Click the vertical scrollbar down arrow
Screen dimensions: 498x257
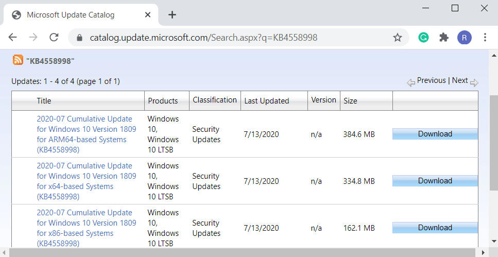(494, 241)
